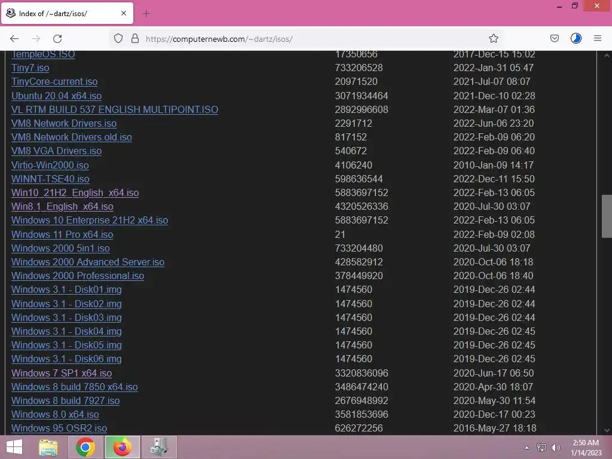Image resolution: width=612 pixels, height=459 pixels.
Task: Open the Firefox hamburger application menu
Action: [x=598, y=39]
